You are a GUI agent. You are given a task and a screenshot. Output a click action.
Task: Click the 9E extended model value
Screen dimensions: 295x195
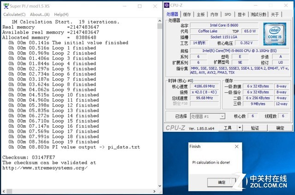240,63
